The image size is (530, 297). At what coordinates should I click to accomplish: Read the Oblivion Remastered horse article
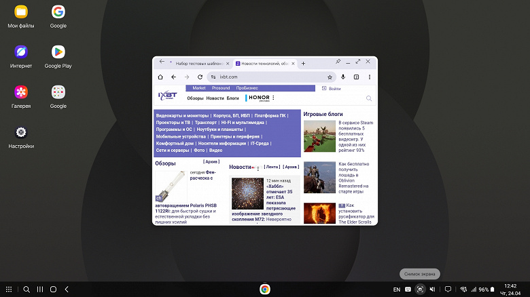[353, 178]
